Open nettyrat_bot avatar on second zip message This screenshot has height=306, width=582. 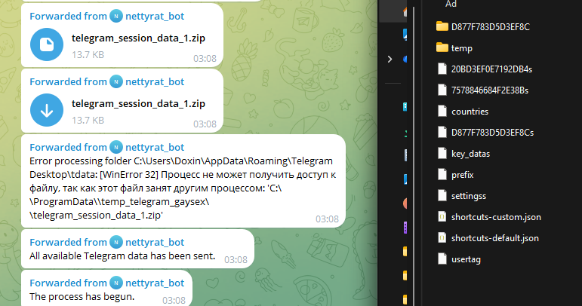[x=116, y=82]
